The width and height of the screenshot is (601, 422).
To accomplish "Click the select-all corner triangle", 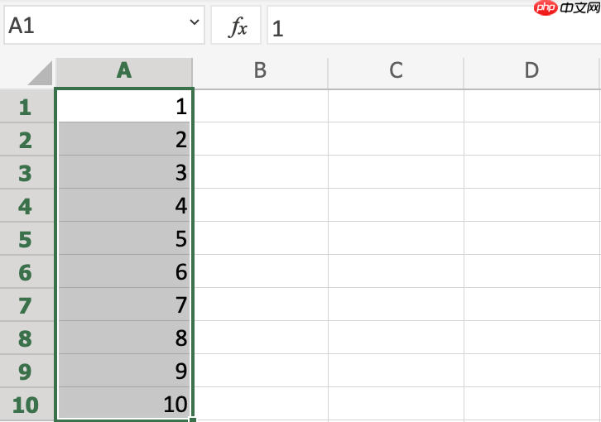I will (40, 73).
